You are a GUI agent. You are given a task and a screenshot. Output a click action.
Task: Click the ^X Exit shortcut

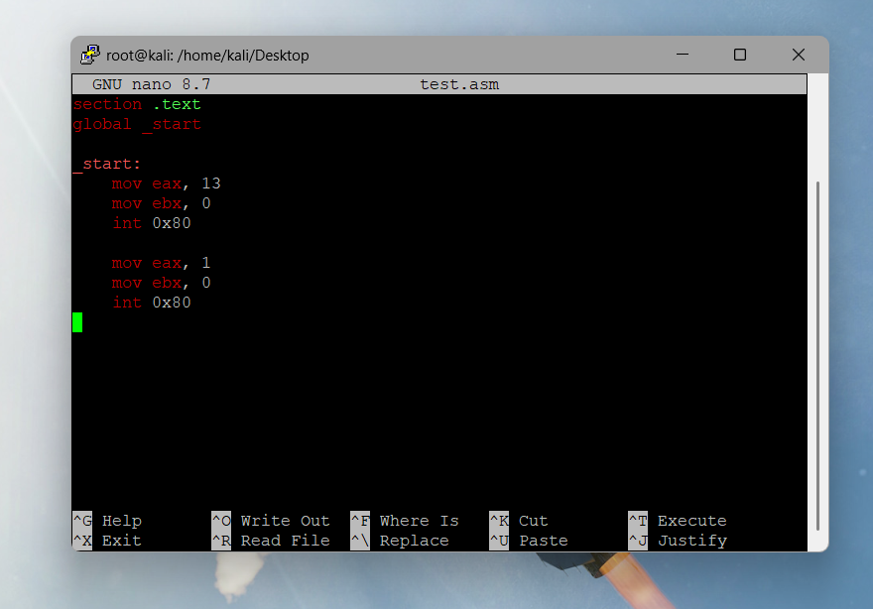(108, 541)
